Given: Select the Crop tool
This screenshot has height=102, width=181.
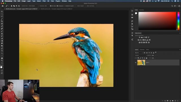Looking at the screenshot, I should coord(2,21).
